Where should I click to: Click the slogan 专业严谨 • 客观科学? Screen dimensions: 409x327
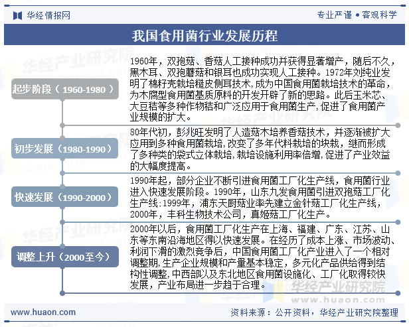[x=357, y=15]
